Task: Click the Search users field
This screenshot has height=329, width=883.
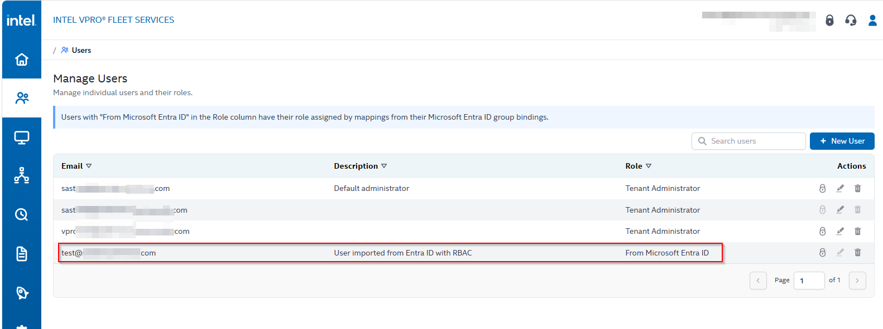Action: tap(748, 141)
